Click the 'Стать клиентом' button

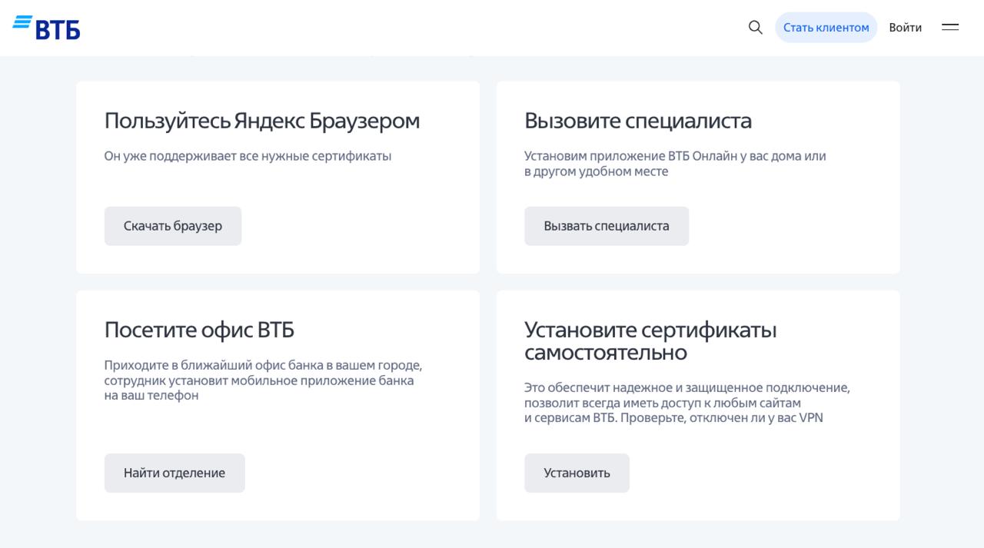(826, 28)
